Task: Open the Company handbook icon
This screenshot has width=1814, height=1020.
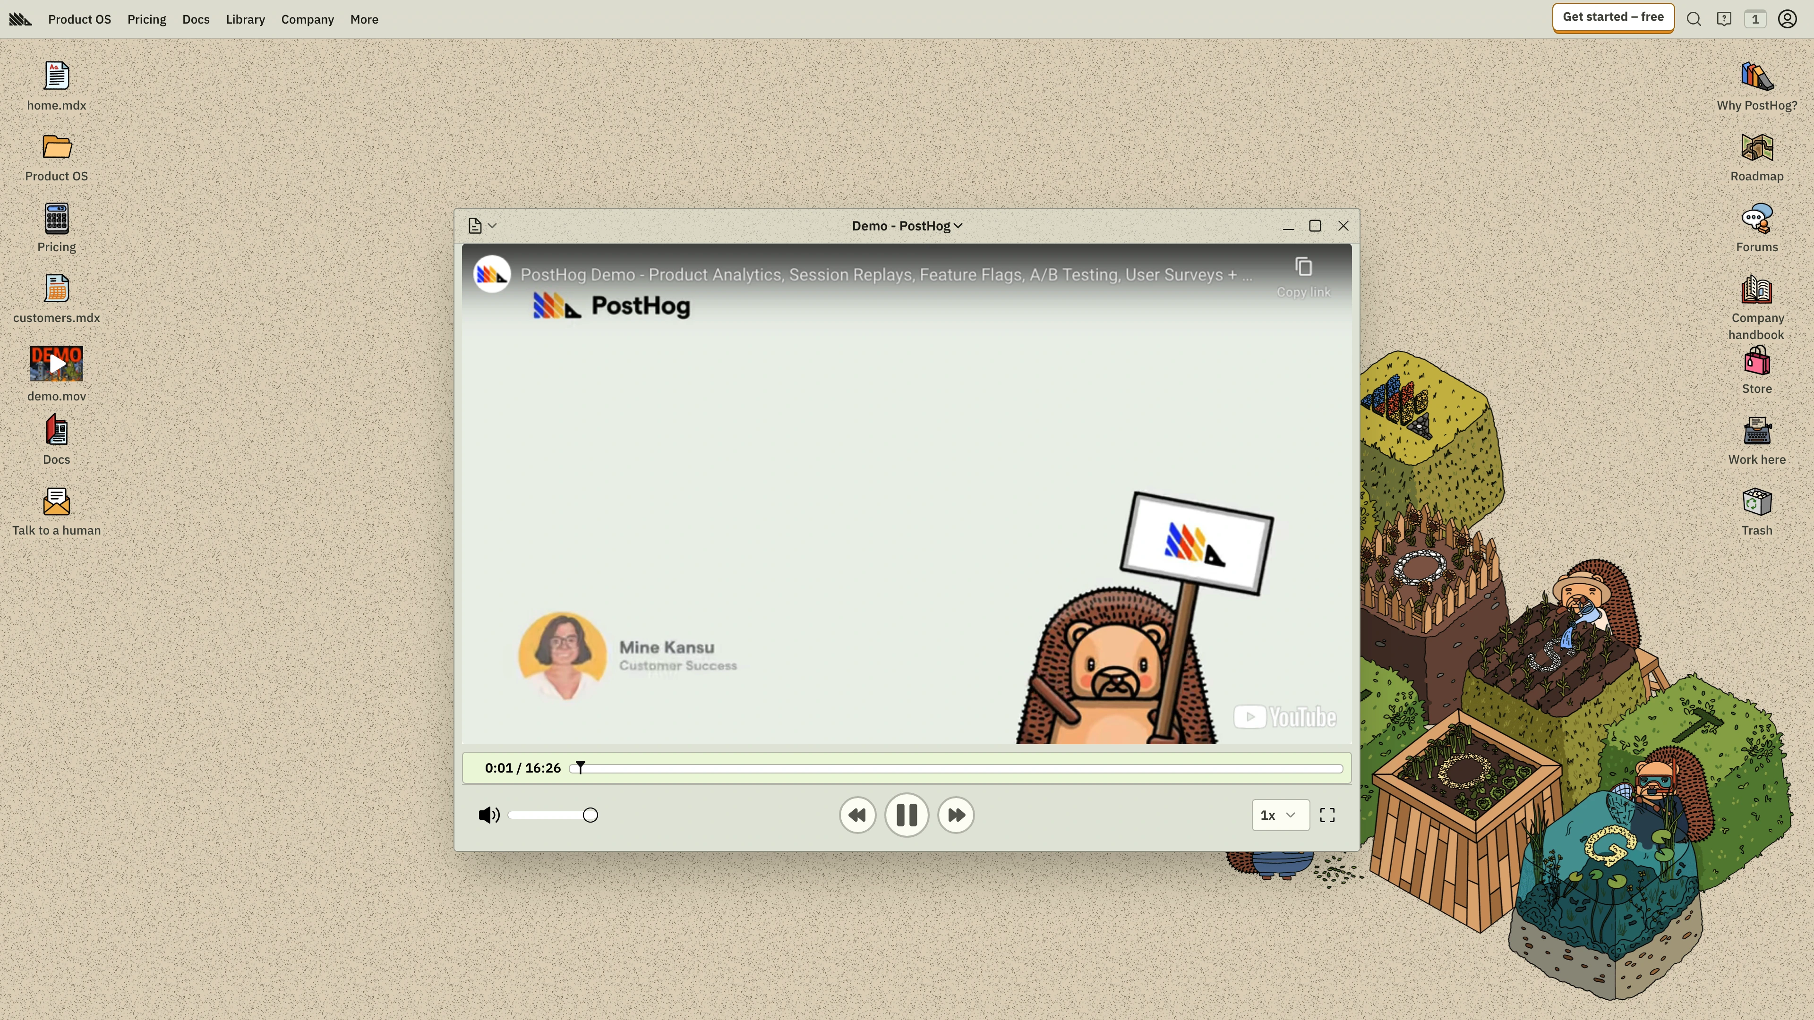Action: tap(1757, 289)
